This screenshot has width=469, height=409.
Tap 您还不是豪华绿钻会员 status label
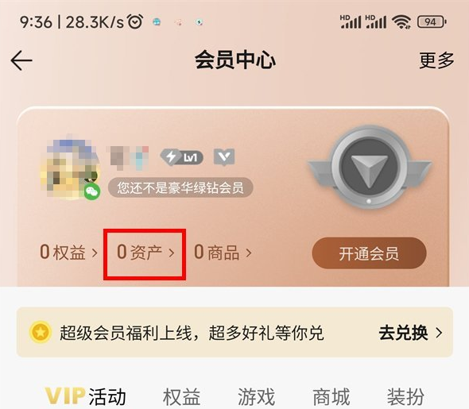point(180,187)
